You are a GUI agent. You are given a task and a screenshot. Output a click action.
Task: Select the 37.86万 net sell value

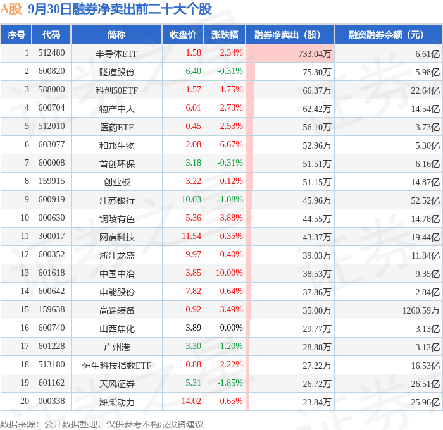point(316,292)
